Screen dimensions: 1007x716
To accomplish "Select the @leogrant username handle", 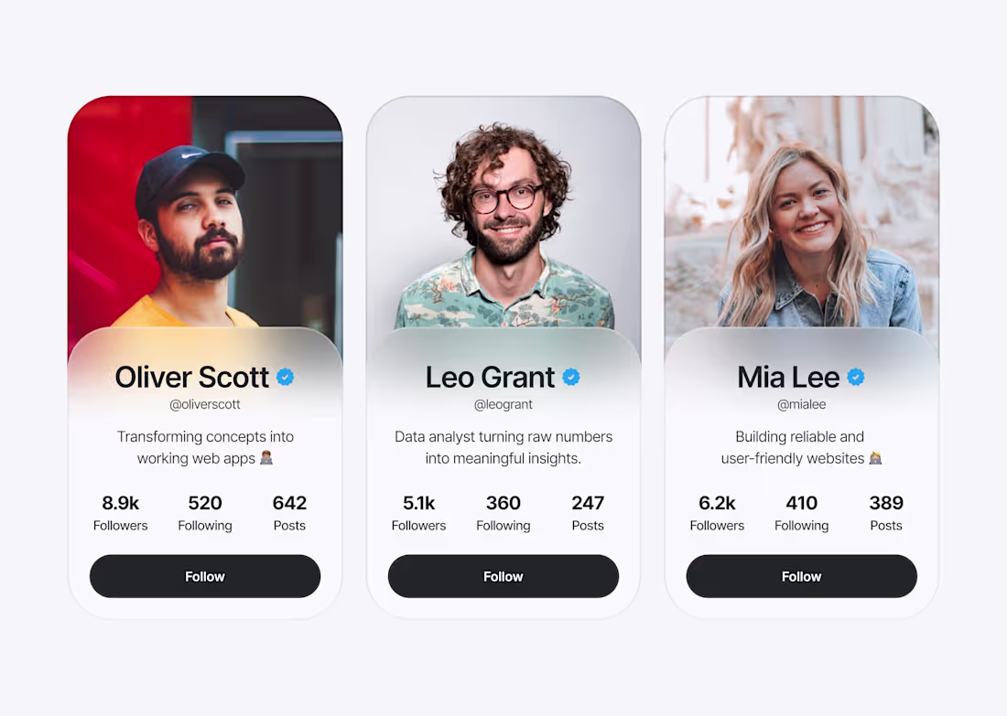I will tap(503, 403).
